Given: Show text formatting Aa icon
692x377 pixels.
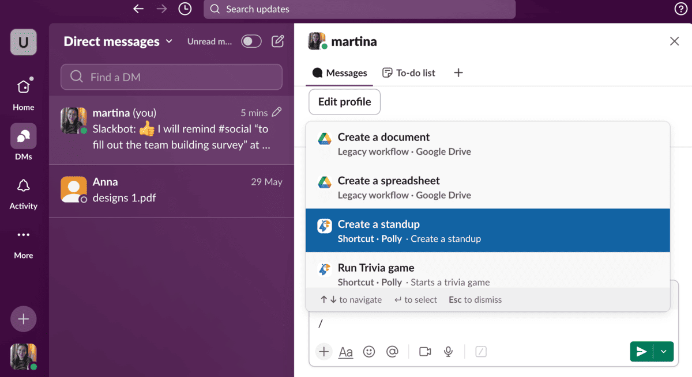Looking at the screenshot, I should [346, 352].
